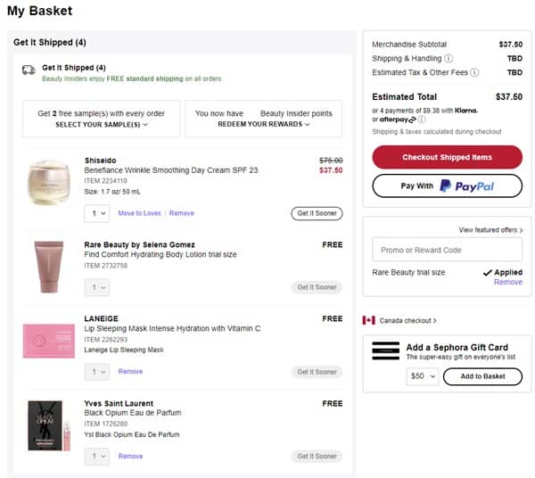The image size is (535, 478).
Task: Expand Redeem Your Rewards menu
Action: point(264,125)
